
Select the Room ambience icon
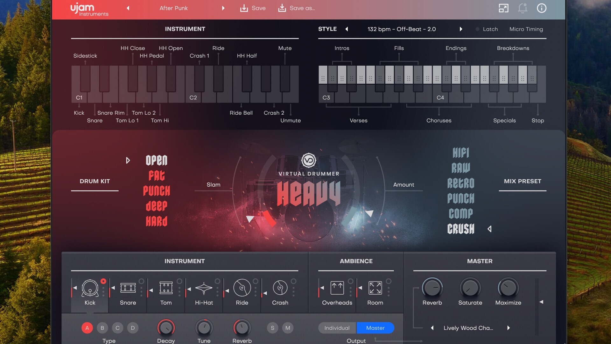tap(375, 288)
